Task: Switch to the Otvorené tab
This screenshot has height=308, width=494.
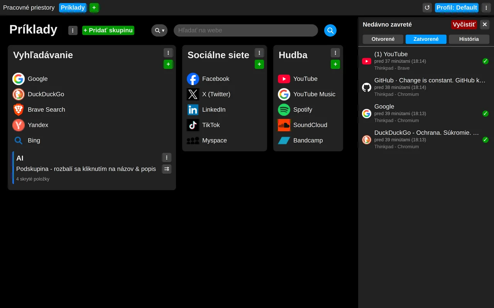Action: coord(383,39)
